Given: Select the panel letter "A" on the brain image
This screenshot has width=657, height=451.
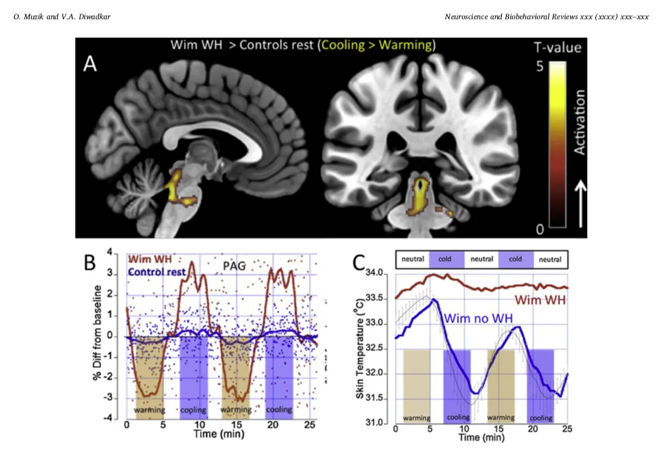Looking at the screenshot, I should click(90, 64).
